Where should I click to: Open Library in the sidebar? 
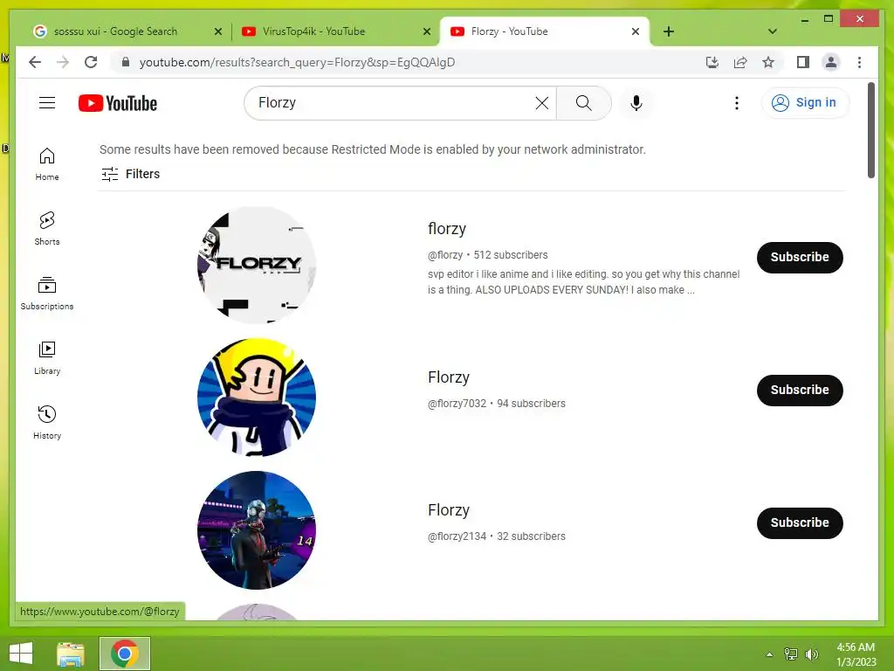point(47,357)
